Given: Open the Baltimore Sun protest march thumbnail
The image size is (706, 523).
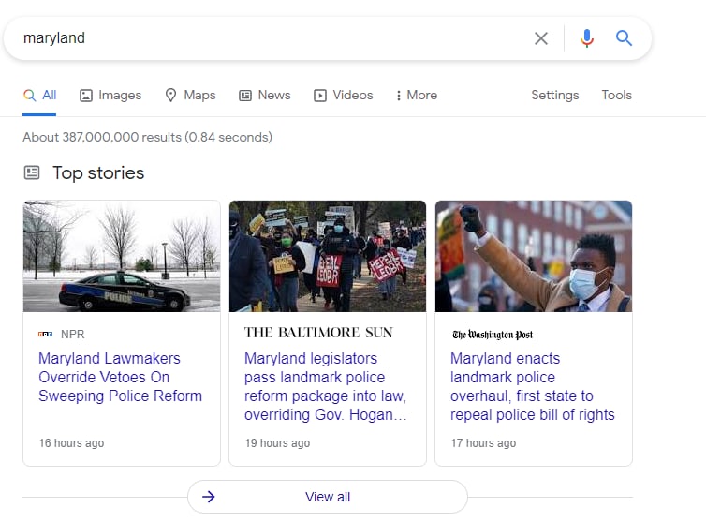Looking at the screenshot, I should click(x=328, y=256).
